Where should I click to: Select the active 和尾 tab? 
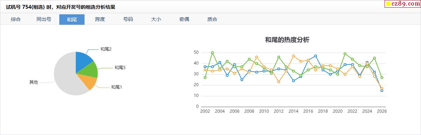tap(72, 20)
